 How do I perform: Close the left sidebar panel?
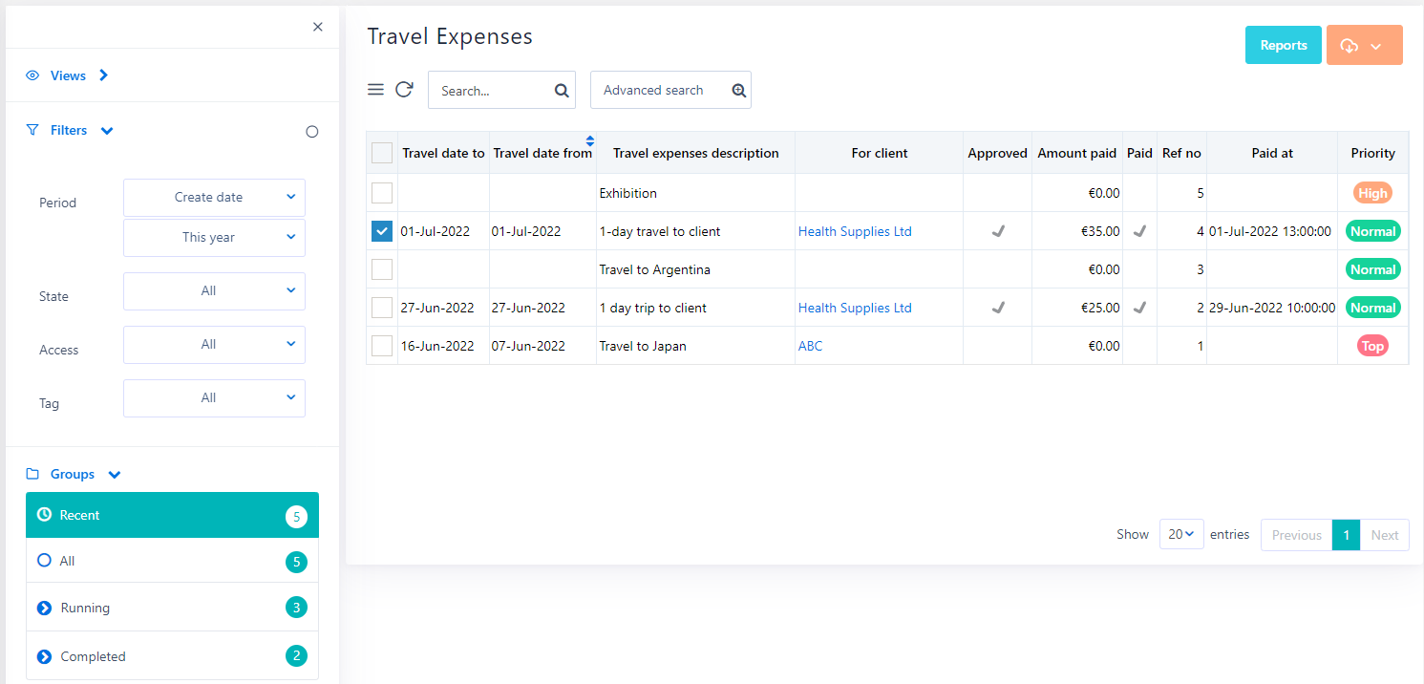(x=318, y=27)
